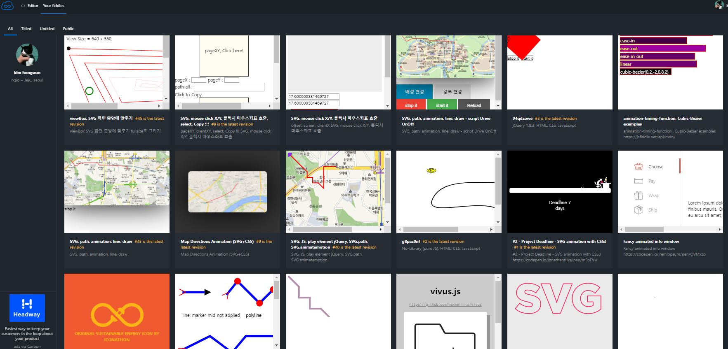Click the ease-out bar in the preview
This screenshot has height=349, width=728.
coord(662,49)
